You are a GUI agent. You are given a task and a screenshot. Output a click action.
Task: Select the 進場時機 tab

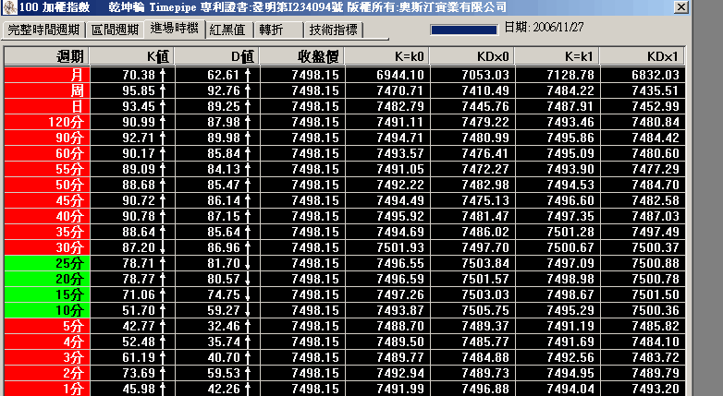coord(174,29)
